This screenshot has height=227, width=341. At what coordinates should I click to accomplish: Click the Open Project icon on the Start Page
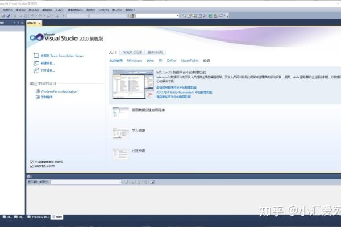click(36, 70)
